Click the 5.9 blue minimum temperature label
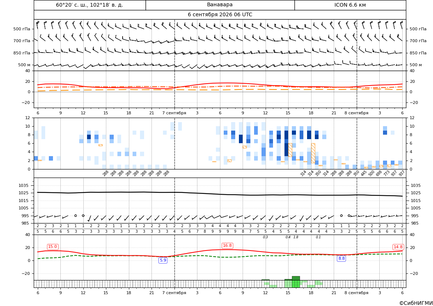 (x=163, y=260)
